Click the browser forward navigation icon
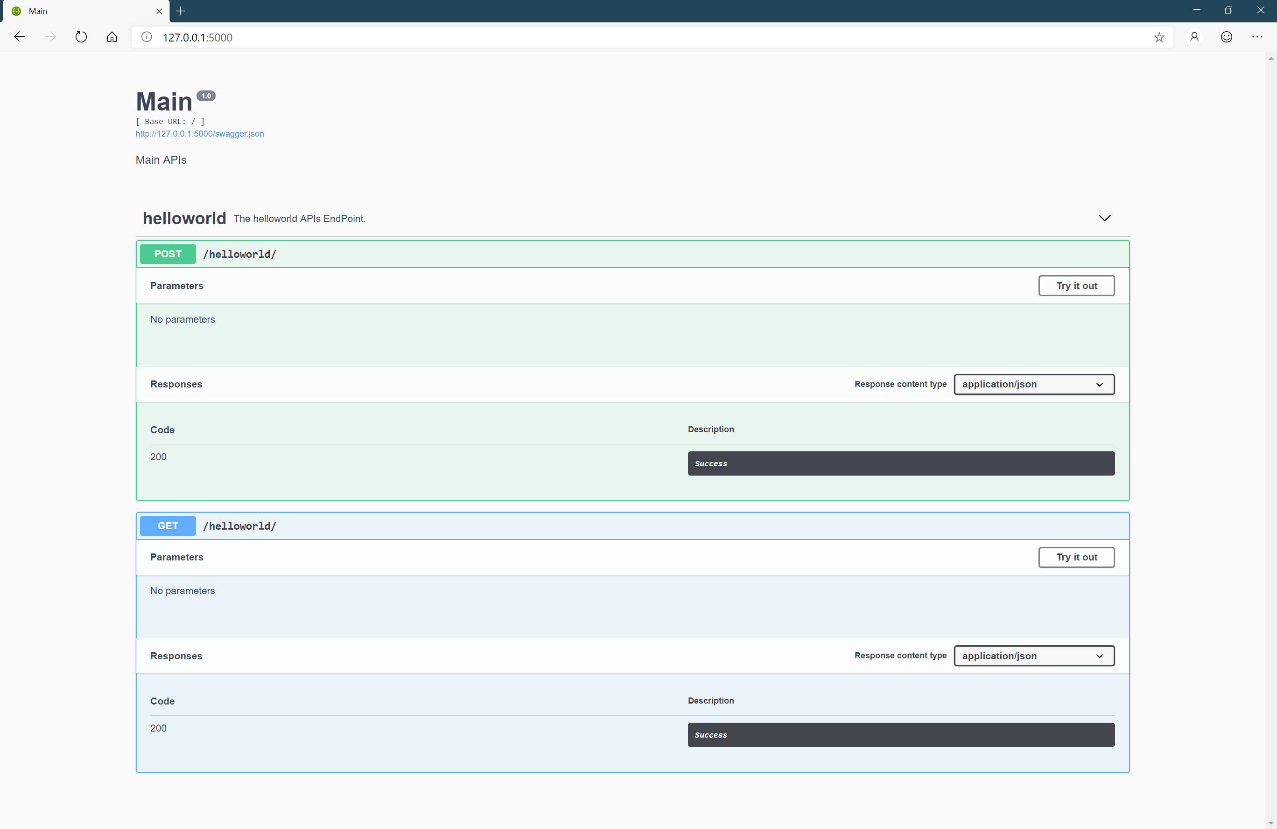This screenshot has width=1277, height=829. (50, 37)
